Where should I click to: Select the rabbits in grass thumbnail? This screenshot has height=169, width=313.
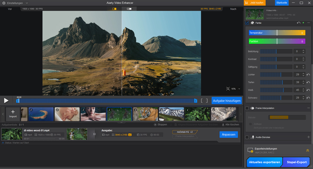point(119,114)
